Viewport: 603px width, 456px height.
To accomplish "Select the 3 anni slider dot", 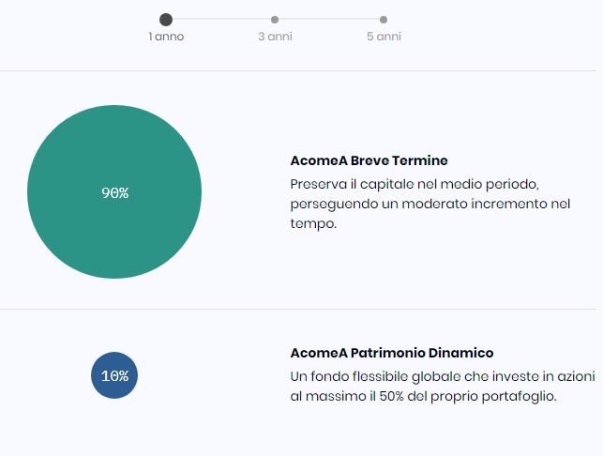I will point(275,20).
